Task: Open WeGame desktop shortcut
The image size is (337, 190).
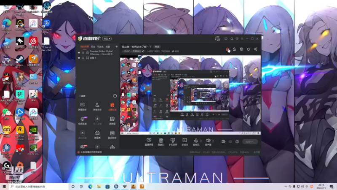Action: coord(20,25)
